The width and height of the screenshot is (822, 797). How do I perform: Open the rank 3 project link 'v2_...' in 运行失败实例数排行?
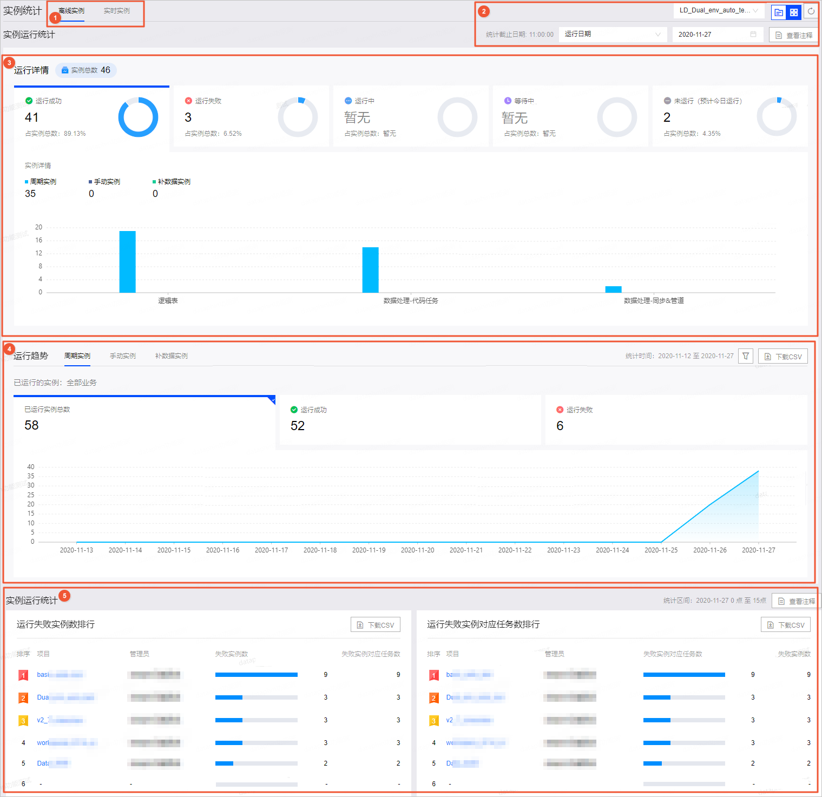60,720
